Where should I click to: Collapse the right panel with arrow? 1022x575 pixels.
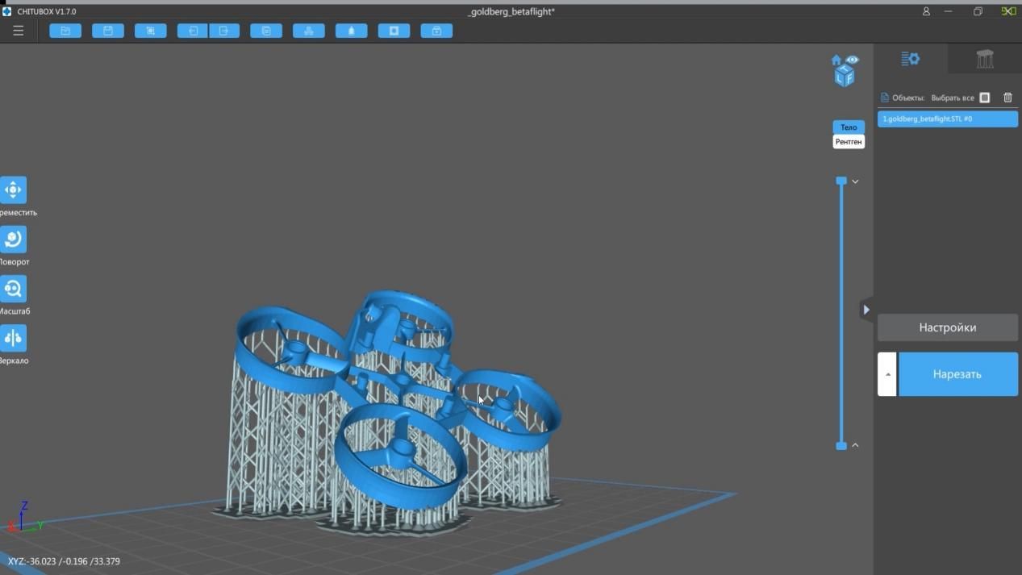(866, 310)
